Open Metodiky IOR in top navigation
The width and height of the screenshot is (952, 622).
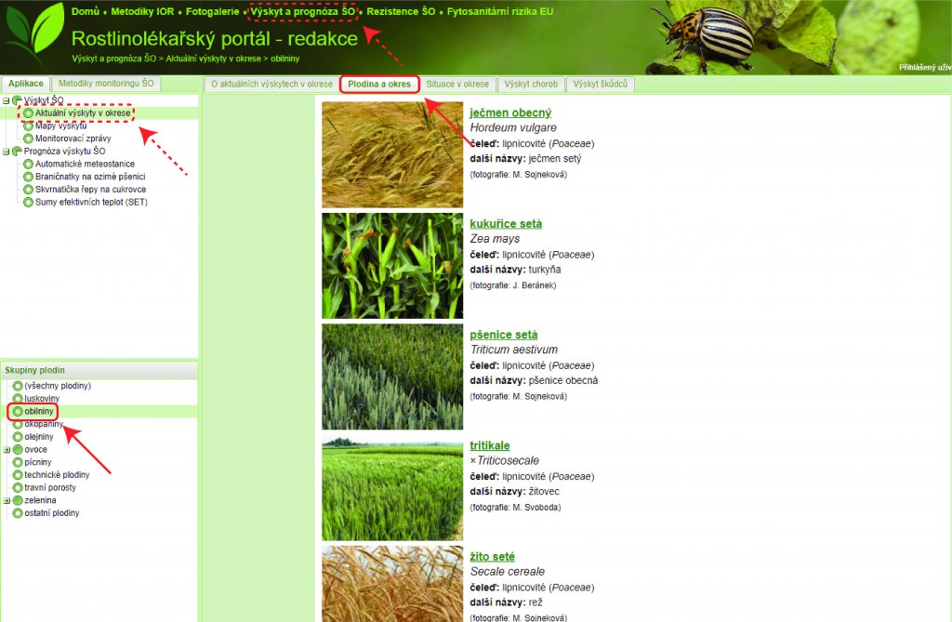142,11
